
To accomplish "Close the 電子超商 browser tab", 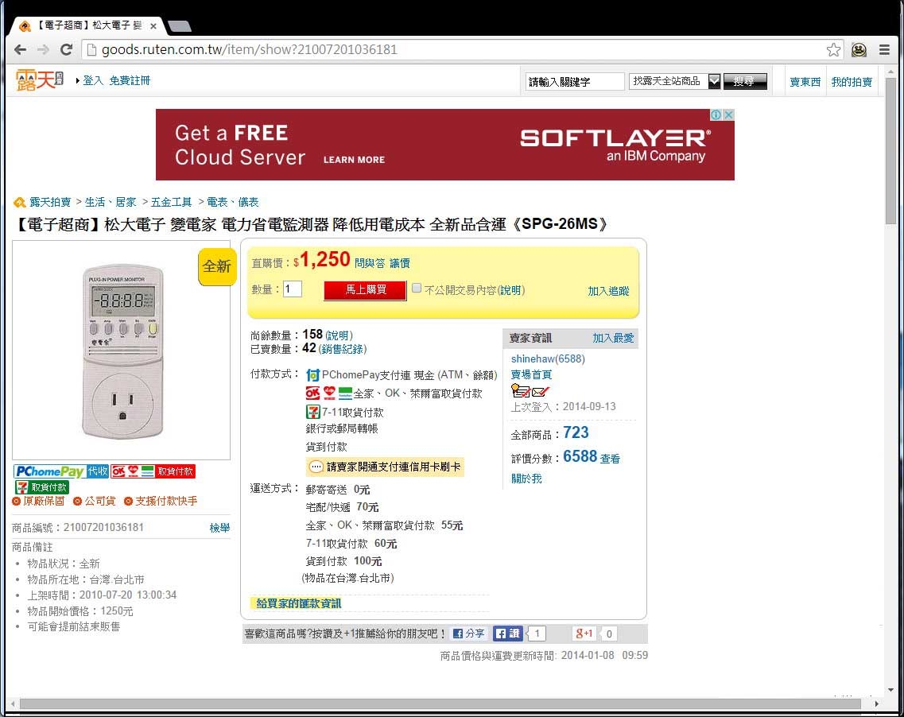I will click(153, 26).
